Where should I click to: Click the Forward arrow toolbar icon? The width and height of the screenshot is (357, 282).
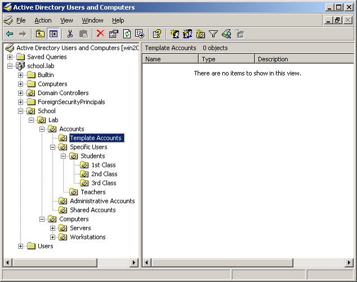tap(23, 34)
